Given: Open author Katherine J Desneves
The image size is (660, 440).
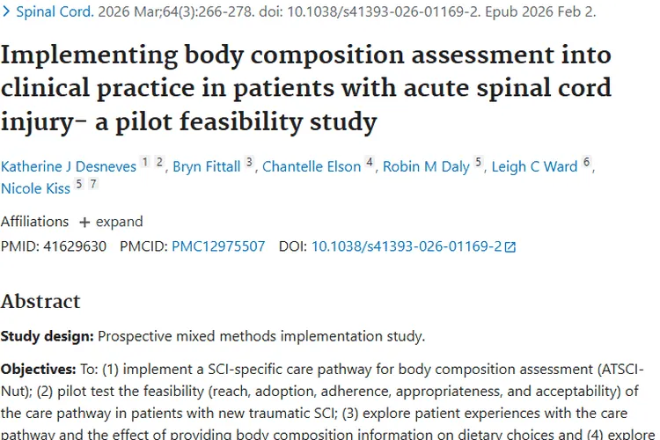Looking at the screenshot, I should [69, 166].
